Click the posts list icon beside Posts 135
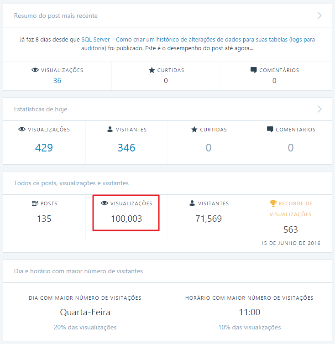This screenshot has width=335, height=344. [35, 203]
